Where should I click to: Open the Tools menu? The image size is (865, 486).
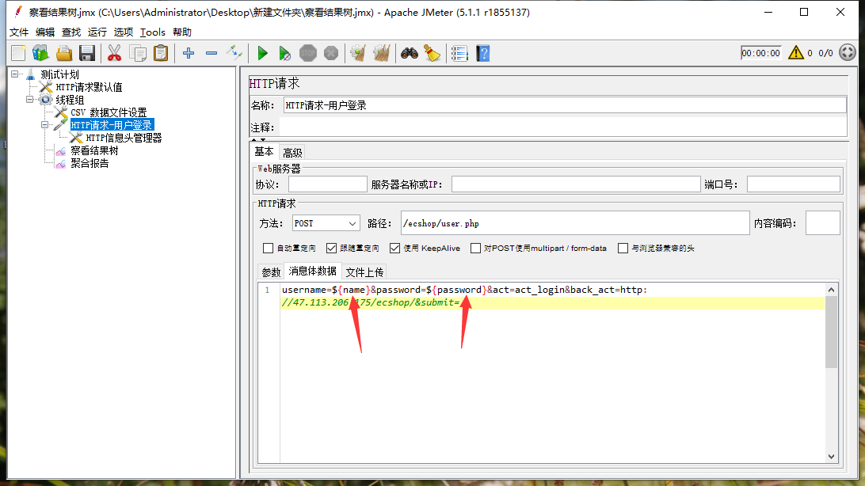[x=153, y=32]
